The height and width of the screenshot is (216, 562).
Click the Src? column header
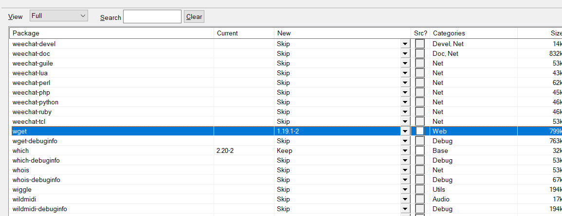(x=420, y=33)
